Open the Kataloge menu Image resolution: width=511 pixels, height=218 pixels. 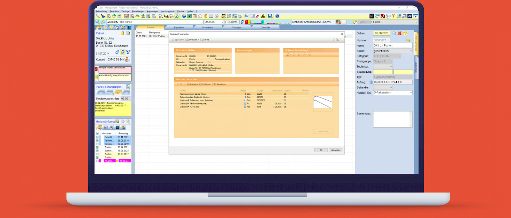[125, 11]
